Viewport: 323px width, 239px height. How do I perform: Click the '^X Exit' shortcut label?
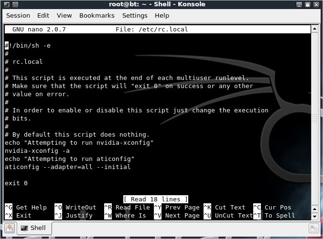[18, 216]
